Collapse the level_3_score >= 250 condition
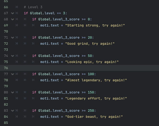159x126 pixels. point(12,111)
